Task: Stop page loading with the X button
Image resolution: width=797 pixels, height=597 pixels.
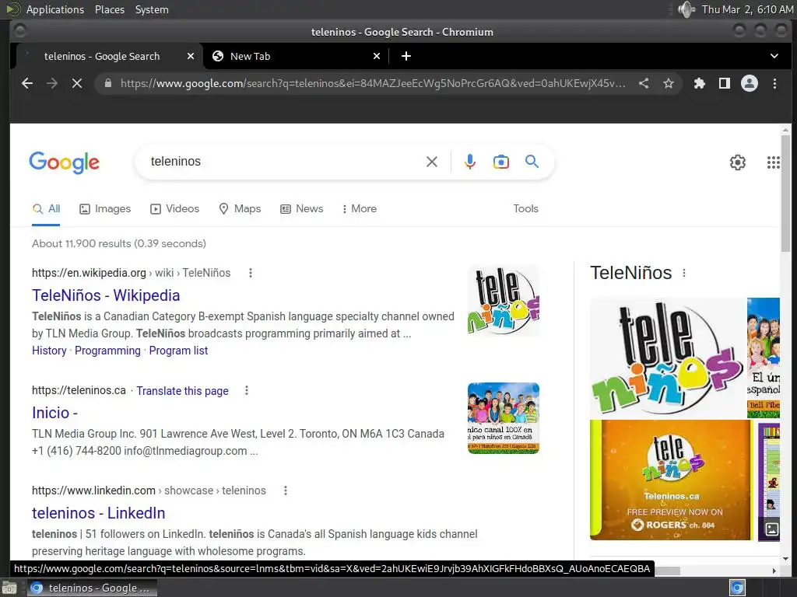Action: (x=77, y=83)
